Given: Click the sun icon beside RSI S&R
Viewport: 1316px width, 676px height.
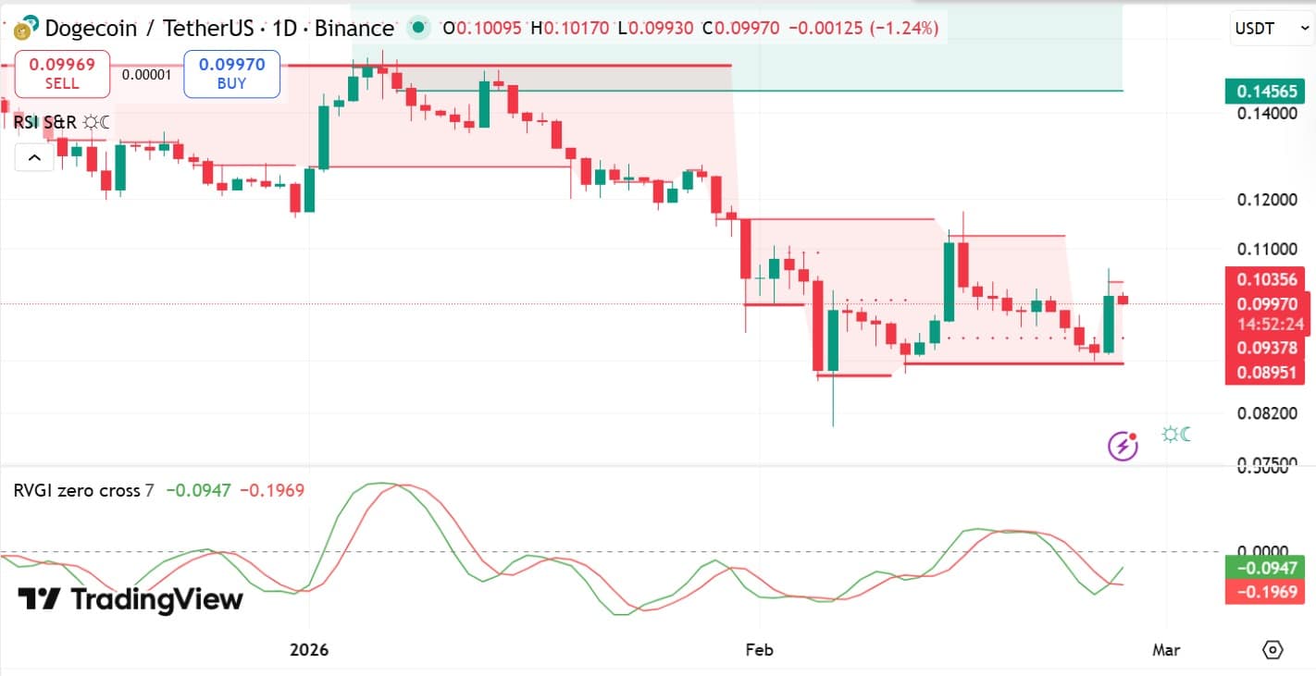Looking at the screenshot, I should [90, 121].
